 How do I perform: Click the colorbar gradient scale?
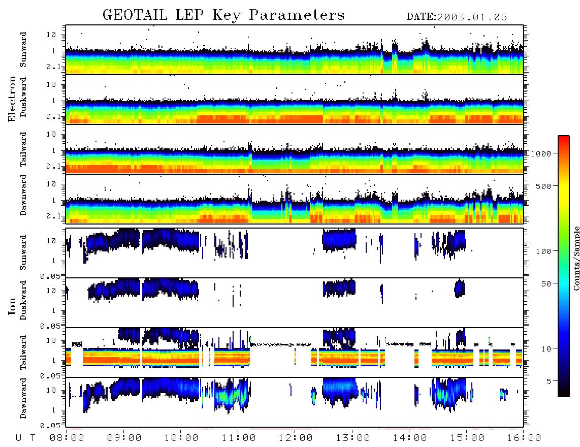click(564, 266)
